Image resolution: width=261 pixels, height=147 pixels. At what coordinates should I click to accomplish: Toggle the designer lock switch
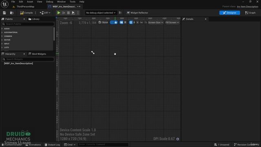click(x=114, y=22)
